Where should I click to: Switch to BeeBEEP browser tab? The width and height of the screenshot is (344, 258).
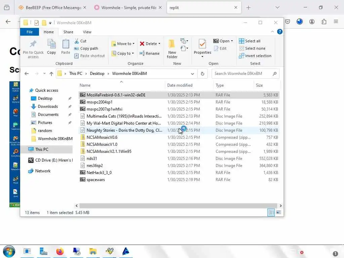click(52, 8)
